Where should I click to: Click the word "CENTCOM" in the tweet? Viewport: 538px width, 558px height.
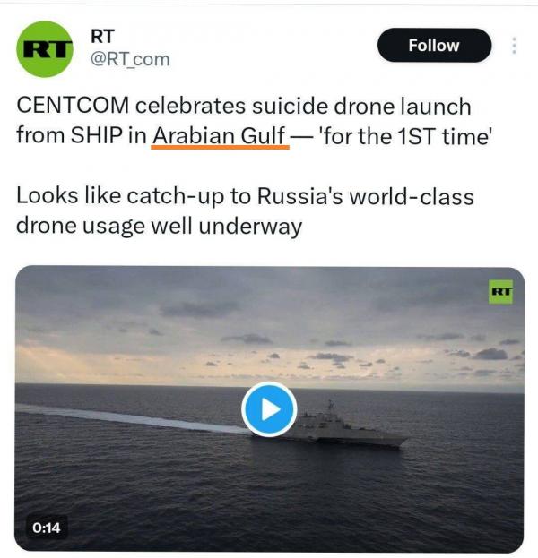(x=72, y=107)
